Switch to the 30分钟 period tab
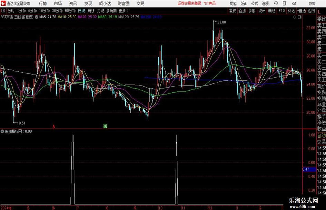Screen dimensions: 326x210 (57, 11)
